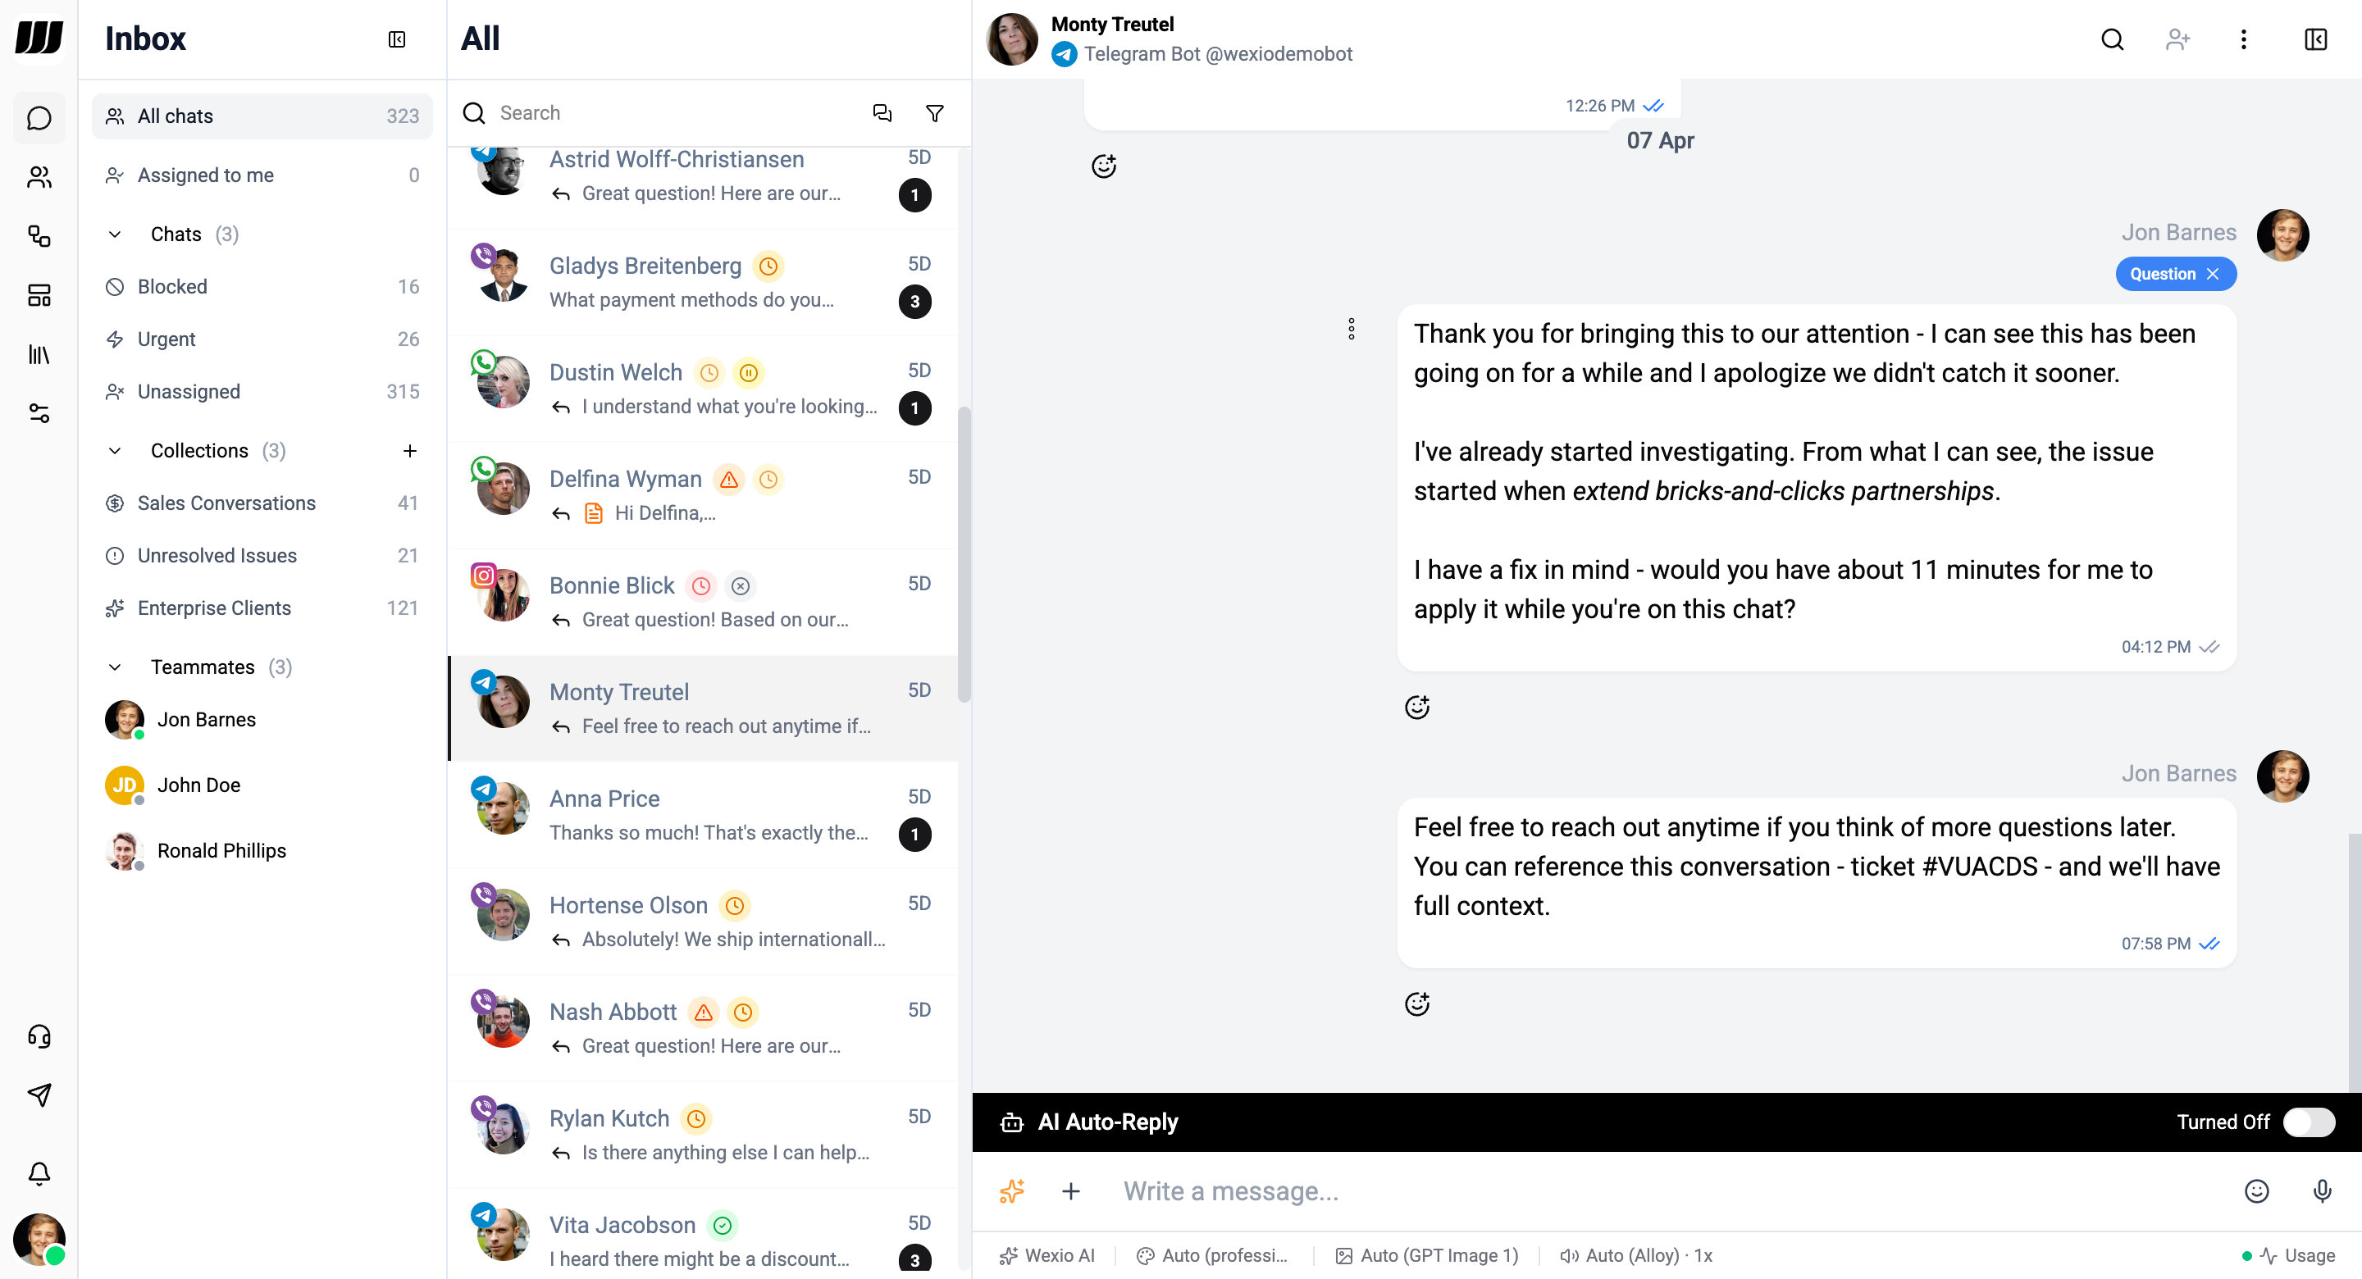Click the search icon in the conversation header
This screenshot has width=2362, height=1279.
click(2112, 39)
